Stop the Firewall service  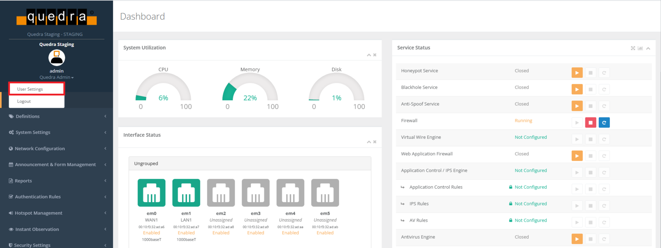(590, 123)
